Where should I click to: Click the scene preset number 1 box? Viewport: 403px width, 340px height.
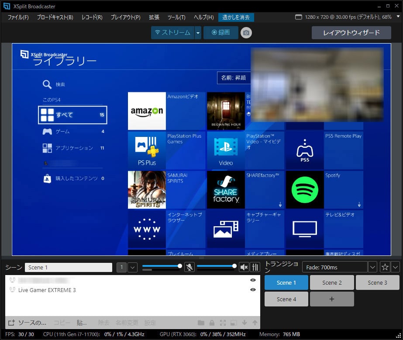pos(121,267)
